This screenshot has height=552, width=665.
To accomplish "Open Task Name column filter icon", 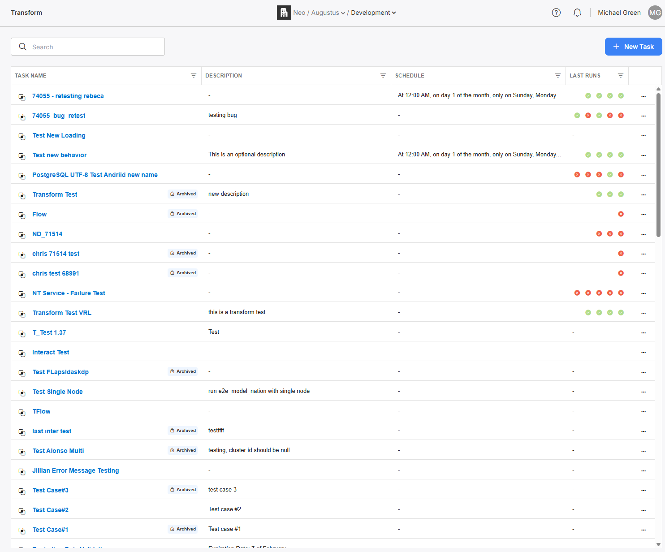I will (x=194, y=76).
